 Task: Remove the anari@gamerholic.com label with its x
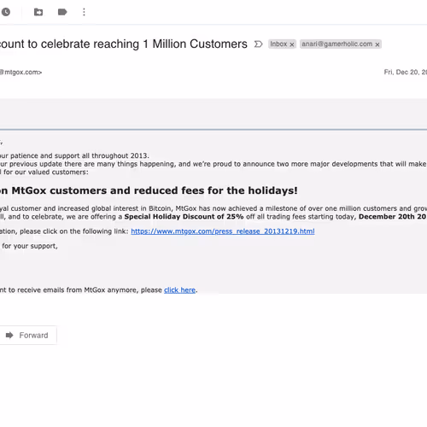[x=377, y=44]
